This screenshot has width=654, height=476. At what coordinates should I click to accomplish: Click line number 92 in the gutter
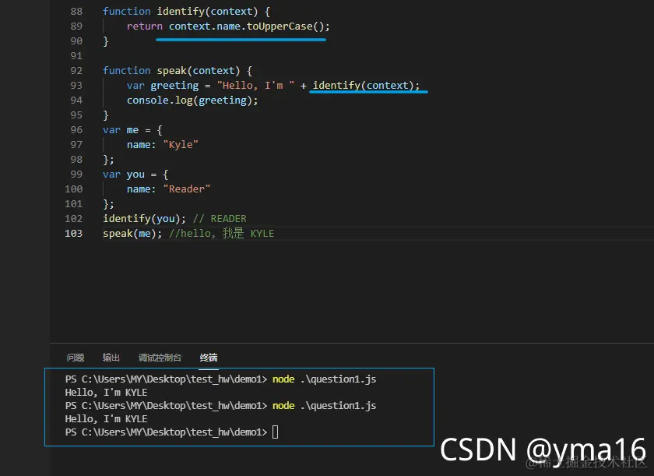[x=76, y=70]
